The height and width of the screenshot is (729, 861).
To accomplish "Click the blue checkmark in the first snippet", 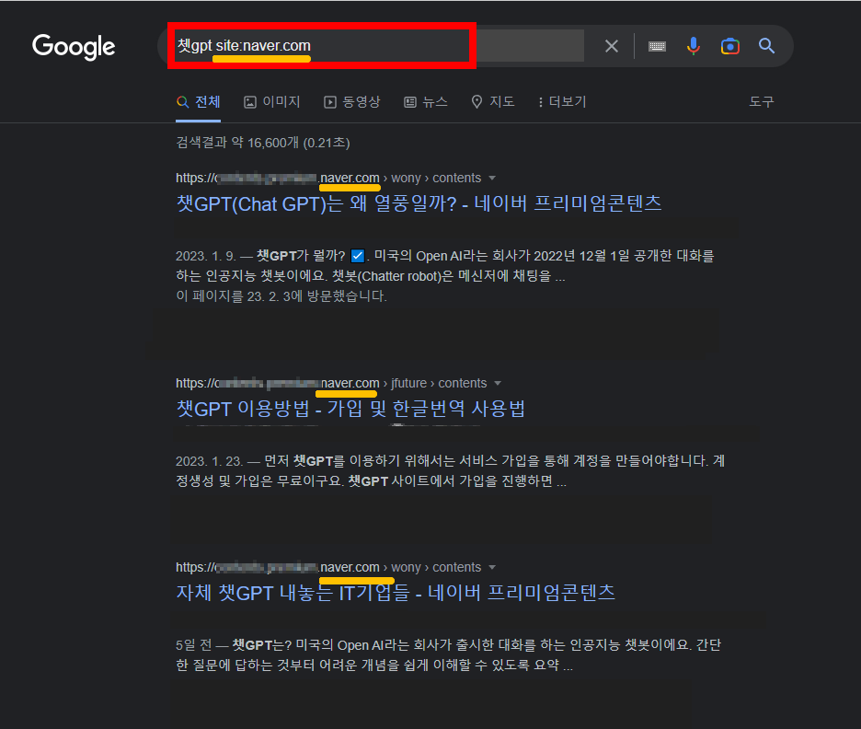I will click(358, 256).
